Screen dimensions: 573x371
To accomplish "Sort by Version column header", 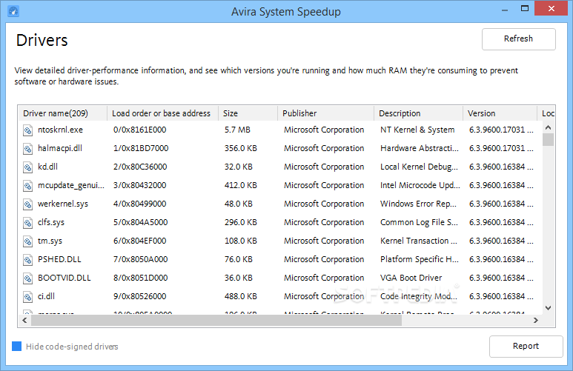I will (x=500, y=113).
